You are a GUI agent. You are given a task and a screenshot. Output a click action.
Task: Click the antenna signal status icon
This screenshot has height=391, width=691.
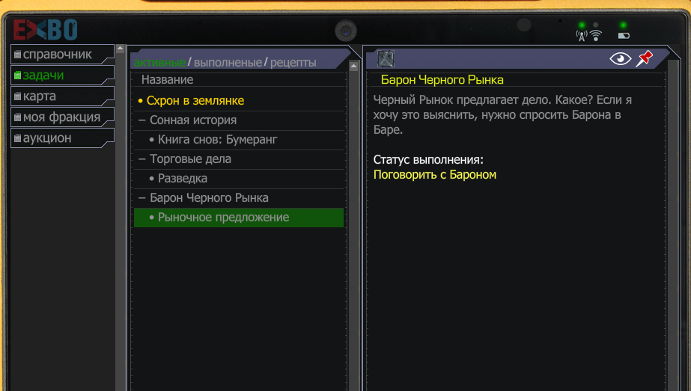(582, 36)
